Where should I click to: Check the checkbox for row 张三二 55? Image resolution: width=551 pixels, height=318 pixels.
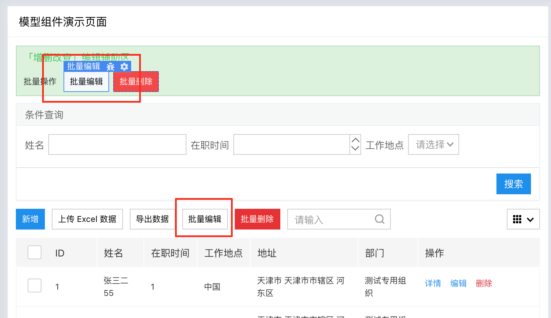(x=35, y=286)
